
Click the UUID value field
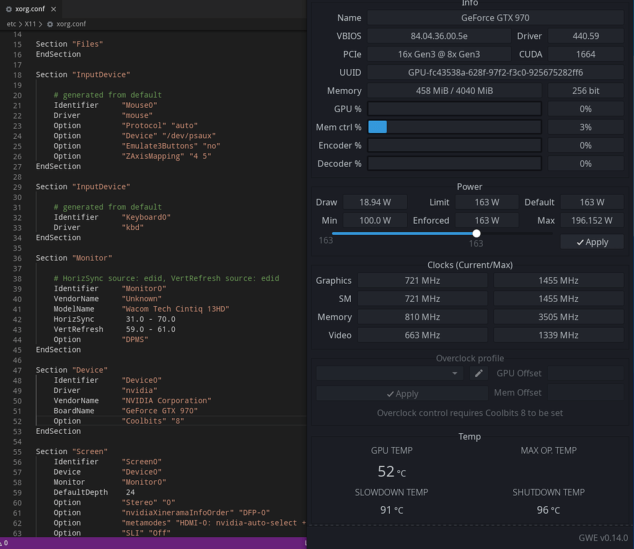tap(495, 72)
